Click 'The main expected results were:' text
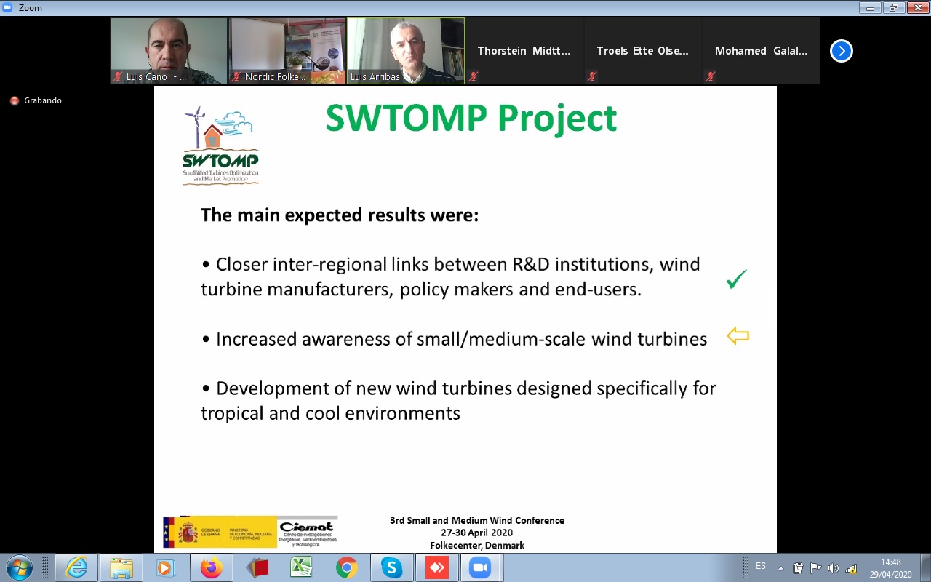 (340, 215)
